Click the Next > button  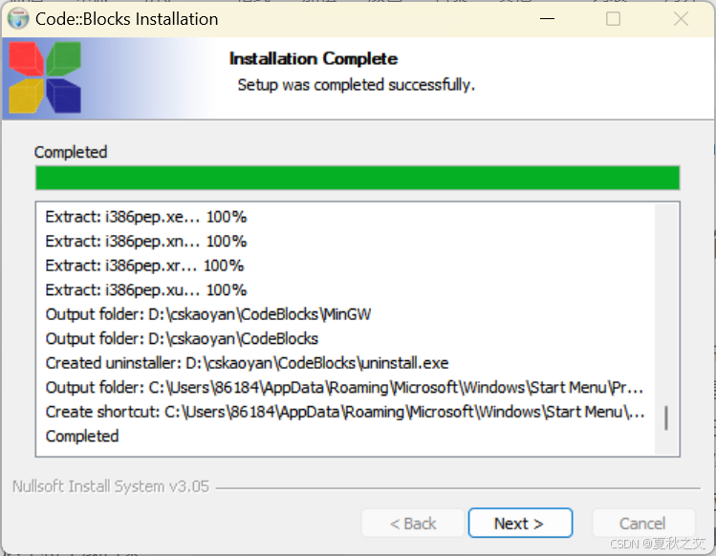[520, 523]
